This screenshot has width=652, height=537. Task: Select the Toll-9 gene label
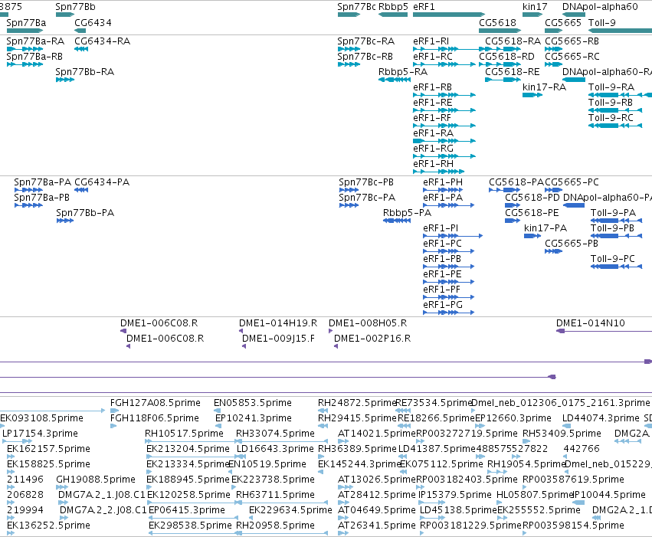point(602,23)
